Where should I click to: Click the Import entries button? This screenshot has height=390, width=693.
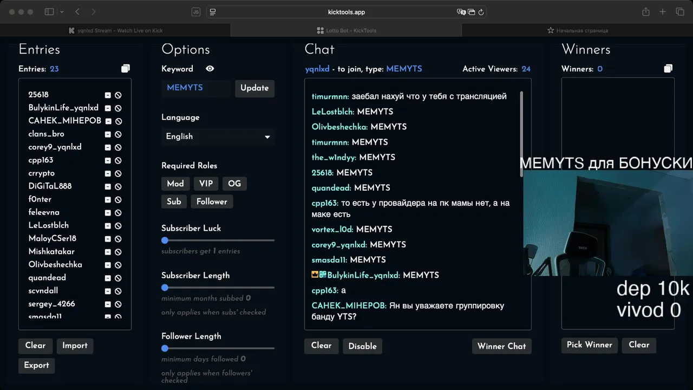tap(75, 346)
